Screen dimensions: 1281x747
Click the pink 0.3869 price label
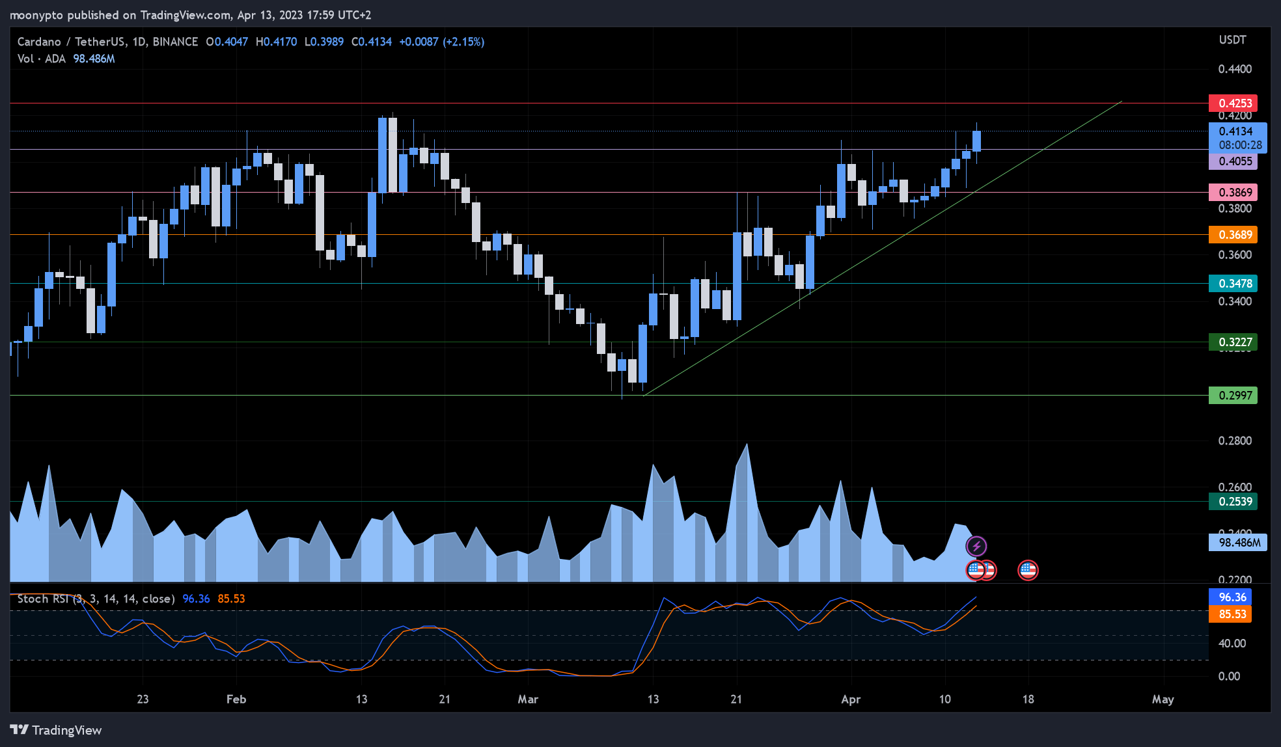pyautogui.click(x=1233, y=192)
